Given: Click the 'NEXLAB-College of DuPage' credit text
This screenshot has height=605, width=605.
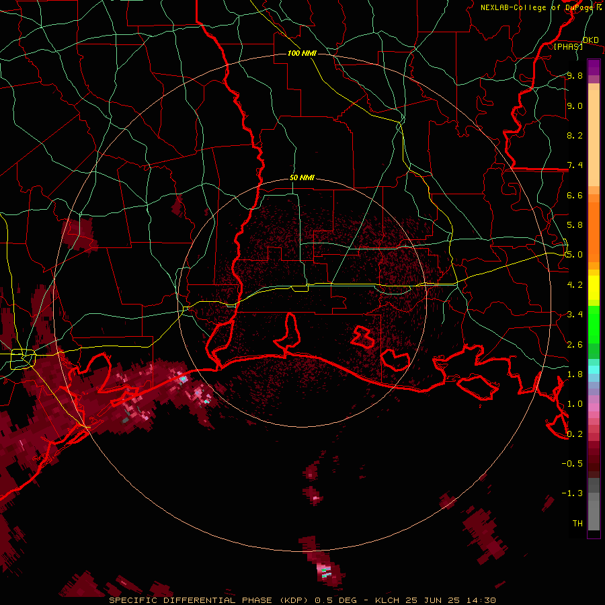Looking at the screenshot, I should 536,7.
